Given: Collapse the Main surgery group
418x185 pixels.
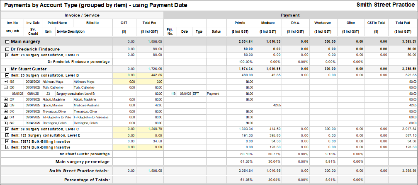Looking at the screenshot, I should pyautogui.click(x=7, y=41).
